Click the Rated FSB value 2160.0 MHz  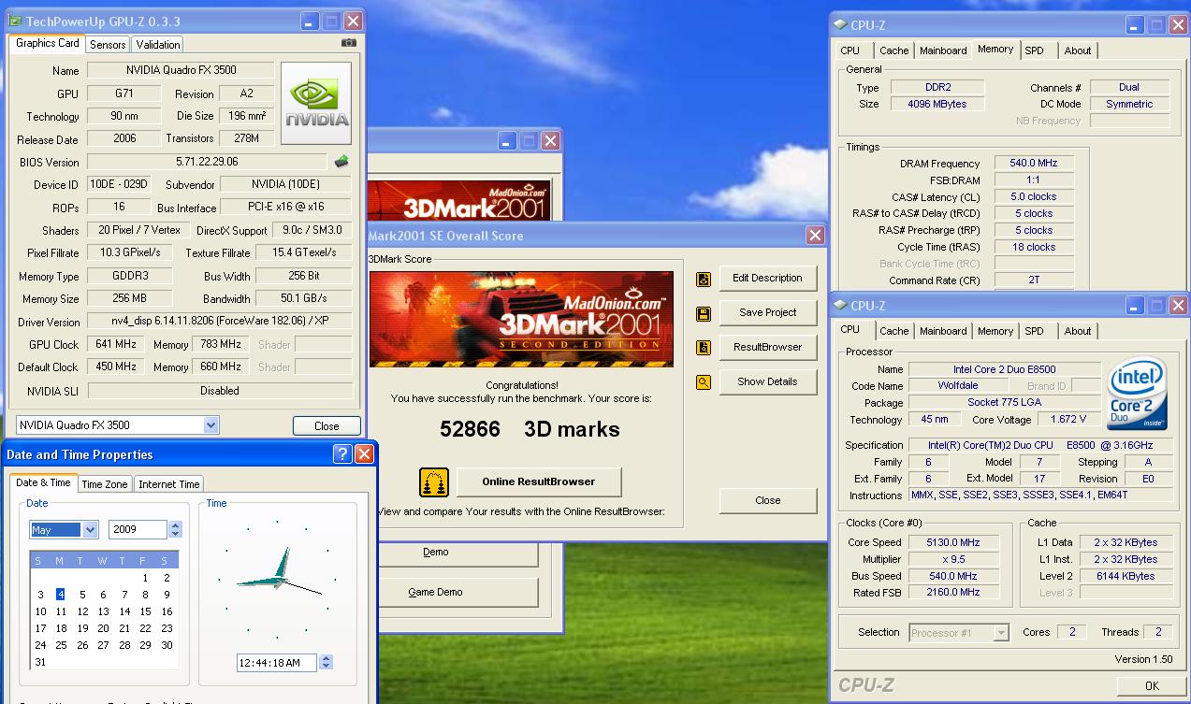(953, 592)
